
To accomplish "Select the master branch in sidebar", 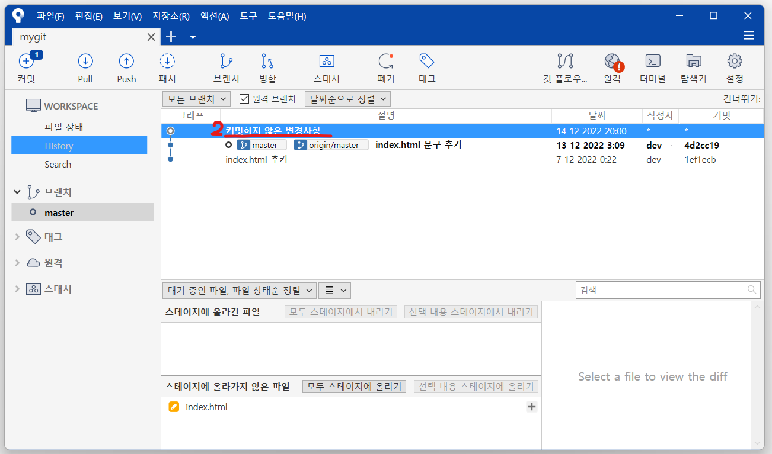I will click(x=82, y=212).
